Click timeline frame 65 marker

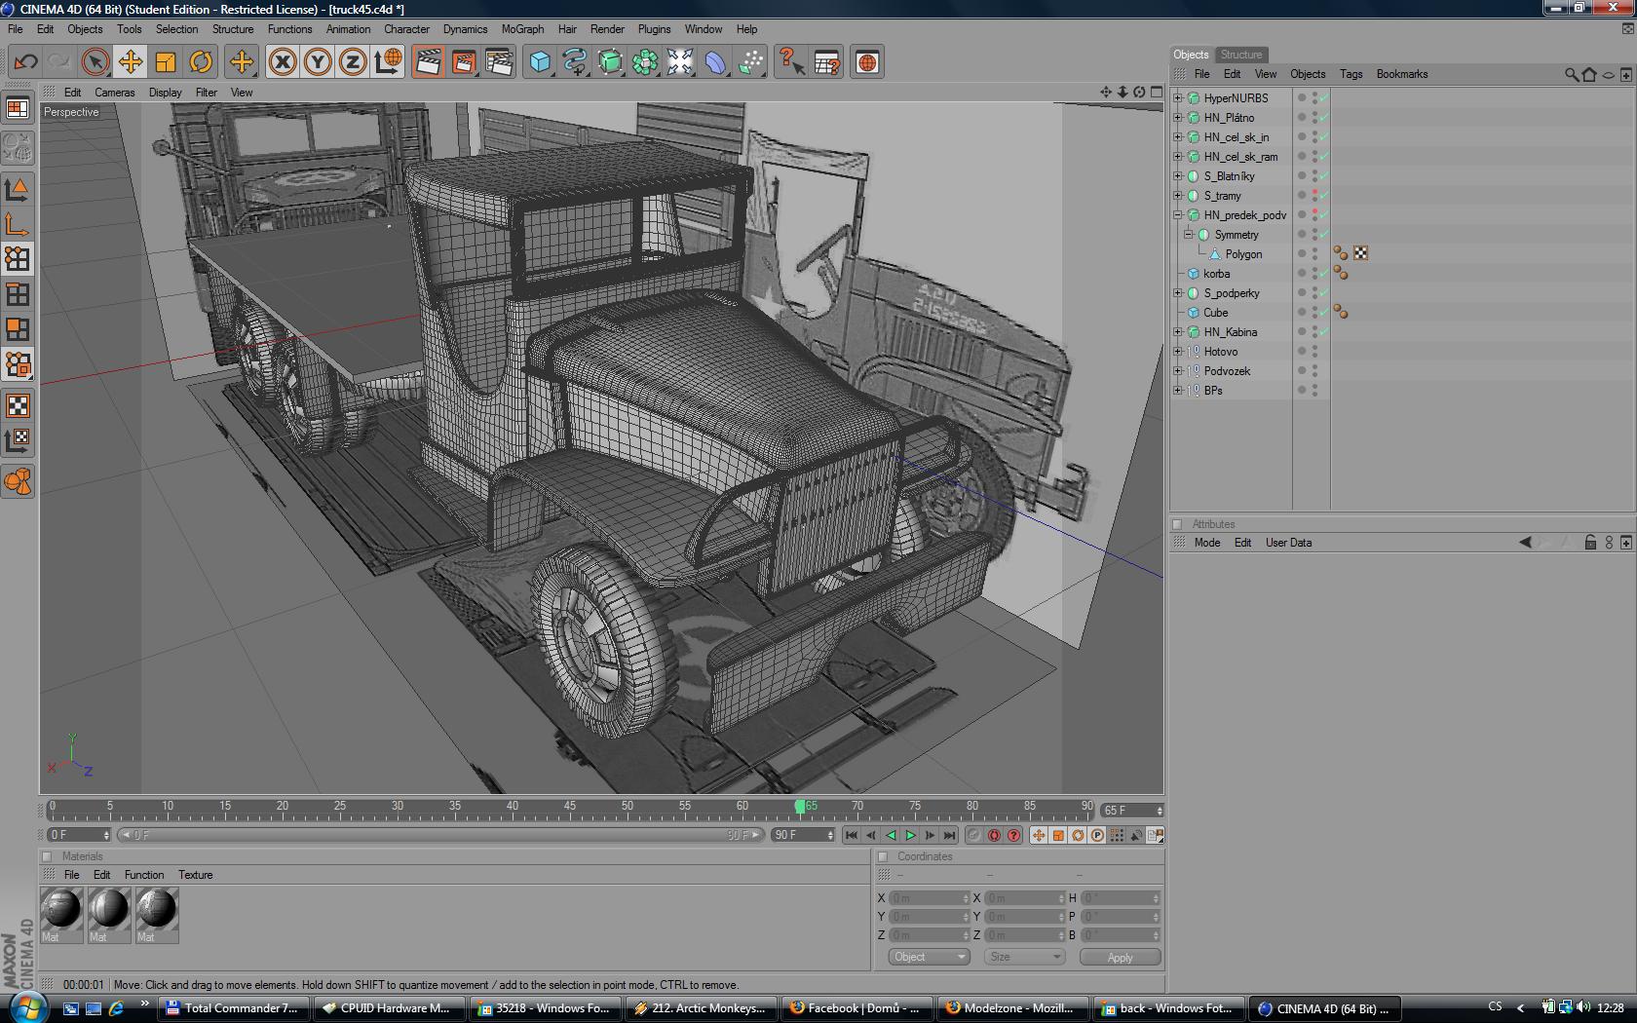point(801,807)
